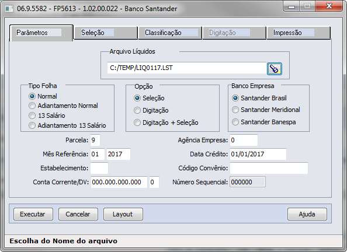347x252 pixels.
Task: Switch to the Parâmetros tab
Action: (41, 33)
